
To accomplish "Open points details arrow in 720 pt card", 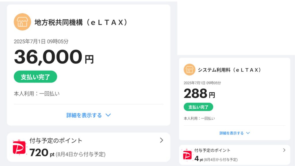I will (x=161, y=140).
